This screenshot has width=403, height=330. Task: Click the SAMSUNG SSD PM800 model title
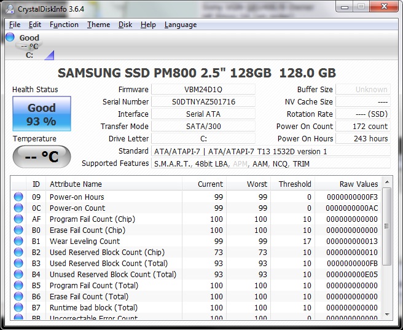tap(197, 73)
